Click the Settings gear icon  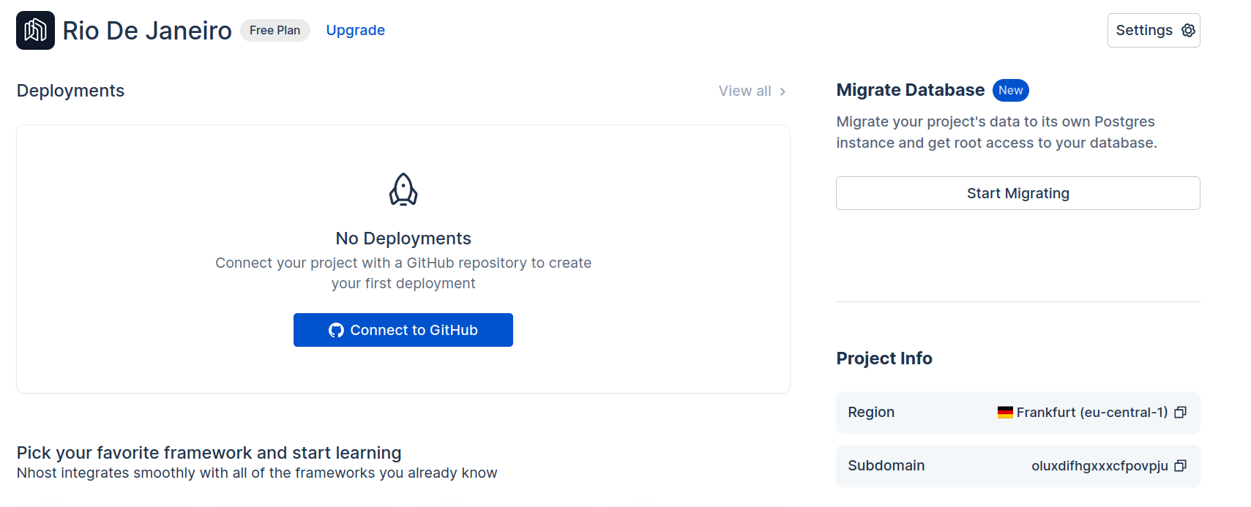(x=1188, y=30)
